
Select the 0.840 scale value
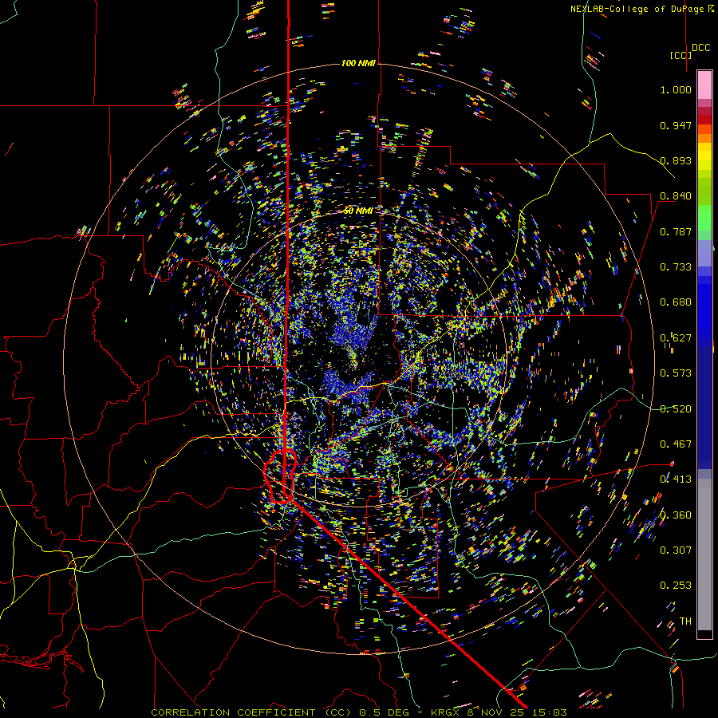[x=676, y=196]
